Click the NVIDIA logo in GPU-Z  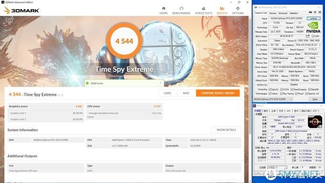[x=314, y=28]
